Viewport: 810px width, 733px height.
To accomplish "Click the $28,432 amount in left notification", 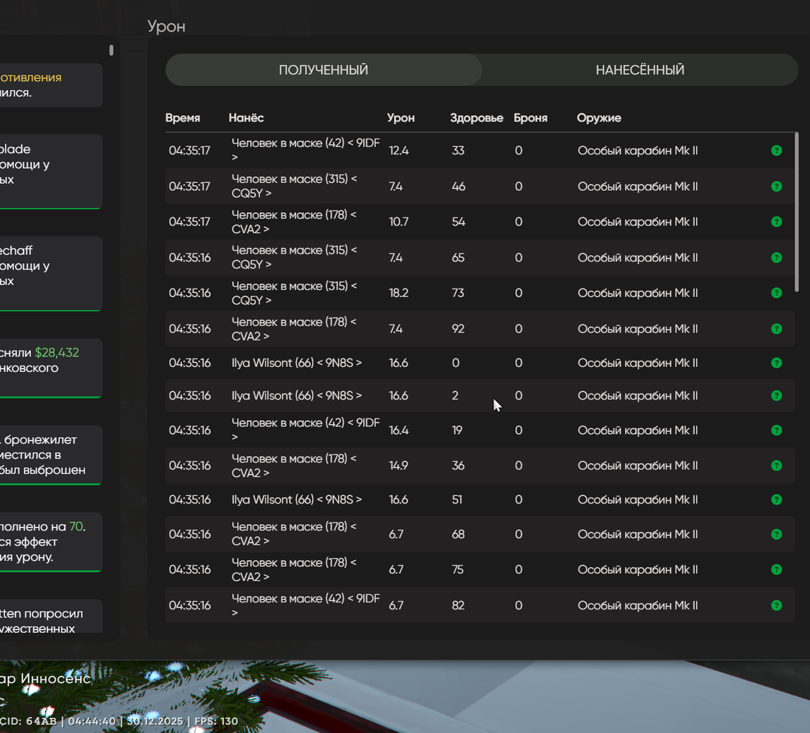I will tap(57, 353).
